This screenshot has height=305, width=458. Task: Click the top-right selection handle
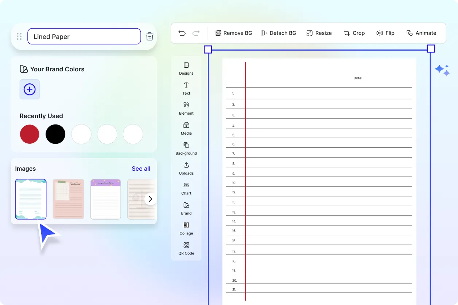431,49
